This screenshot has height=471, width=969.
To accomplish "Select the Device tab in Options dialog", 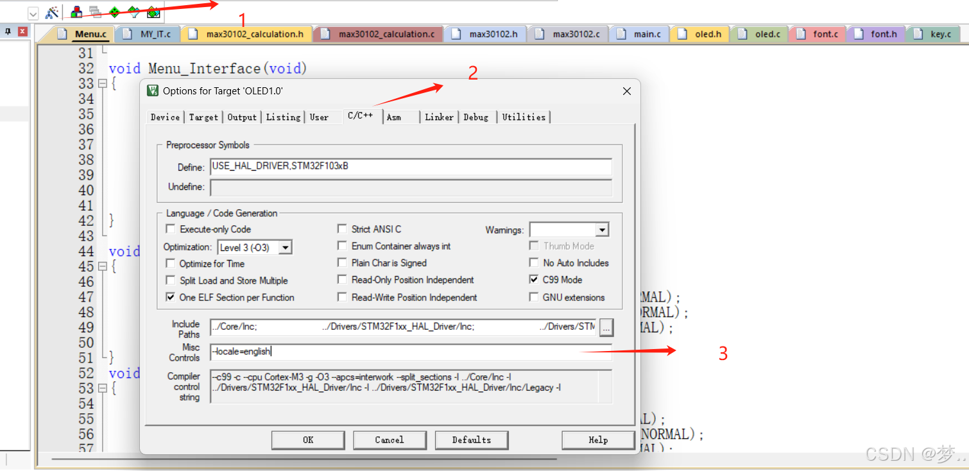I will tap(165, 117).
